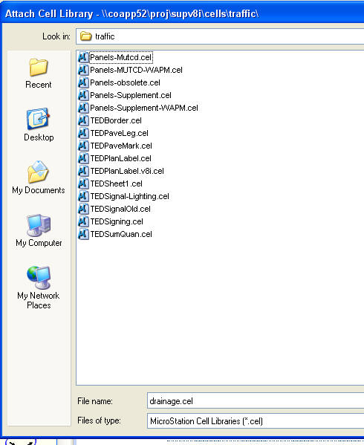Open Files of type MicroStation Cell Libraries dropdown
Image resolution: width=364 pixels, height=445 pixels.
(256, 421)
